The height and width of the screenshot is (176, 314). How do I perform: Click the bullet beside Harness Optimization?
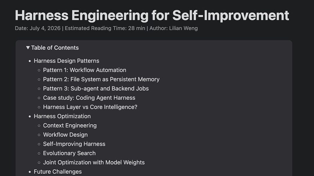pyautogui.click(x=30, y=117)
